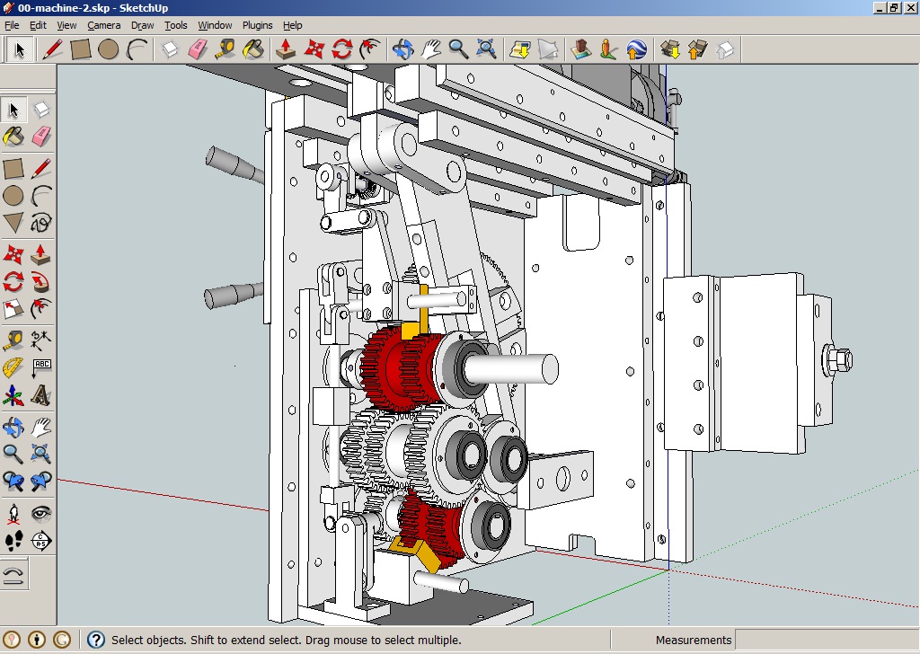
Task: Select Push/Pull in the top toolbar
Action: coord(286,49)
